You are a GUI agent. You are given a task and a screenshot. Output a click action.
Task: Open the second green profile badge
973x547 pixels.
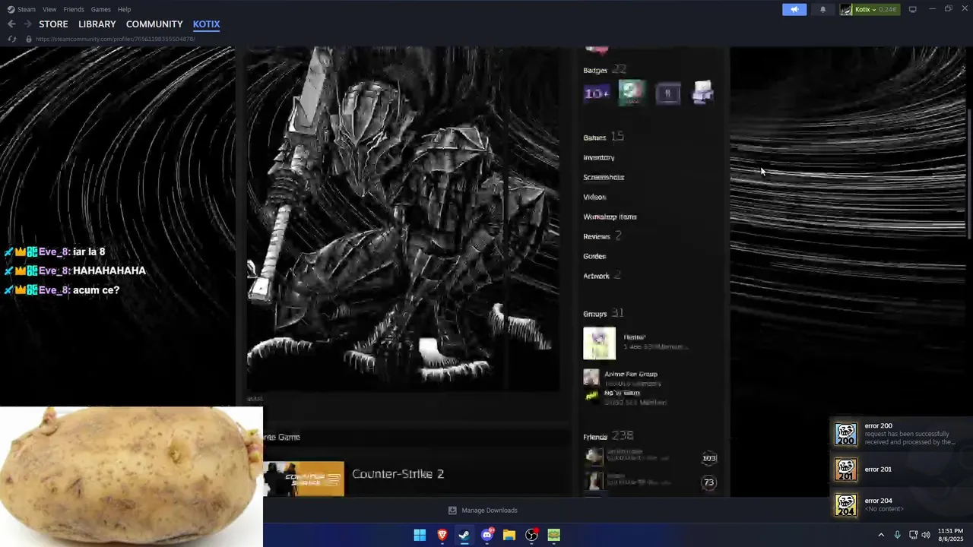point(632,93)
